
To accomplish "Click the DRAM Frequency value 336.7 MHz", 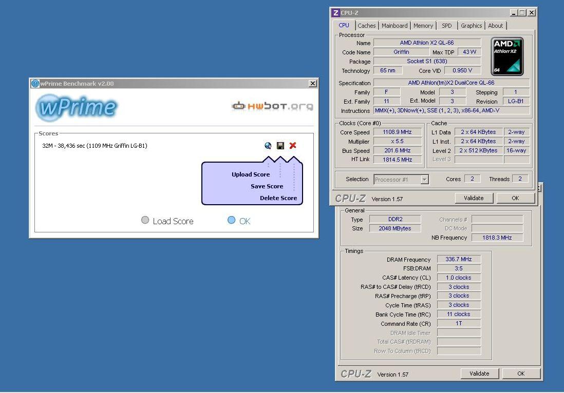I will coord(459,260).
